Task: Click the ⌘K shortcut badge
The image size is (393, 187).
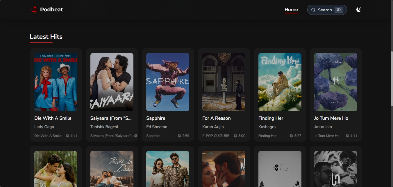Action: click(x=339, y=10)
